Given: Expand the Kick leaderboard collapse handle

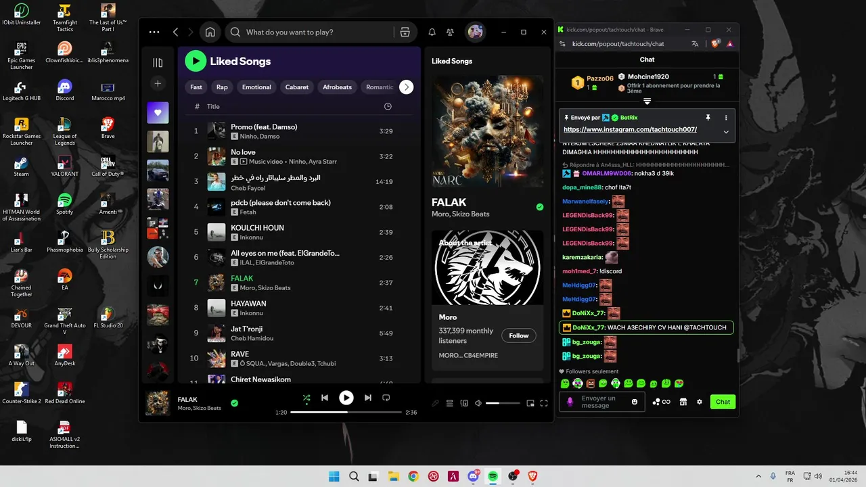Looking at the screenshot, I should 647,101.
